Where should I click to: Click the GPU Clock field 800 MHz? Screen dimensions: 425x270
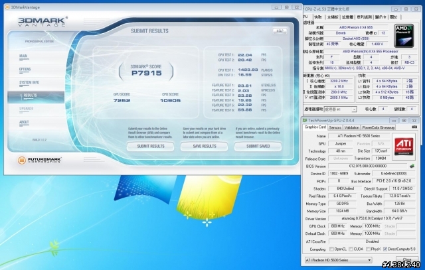click(x=337, y=226)
